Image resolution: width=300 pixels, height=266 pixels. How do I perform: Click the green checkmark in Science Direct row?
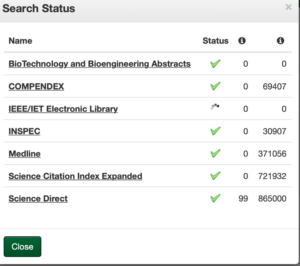[x=215, y=198]
